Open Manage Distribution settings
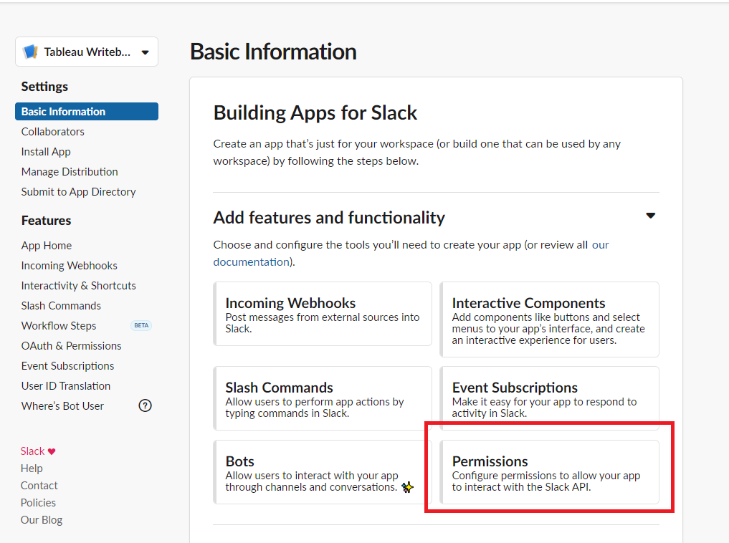Image resolution: width=729 pixels, height=543 pixels. click(x=70, y=172)
